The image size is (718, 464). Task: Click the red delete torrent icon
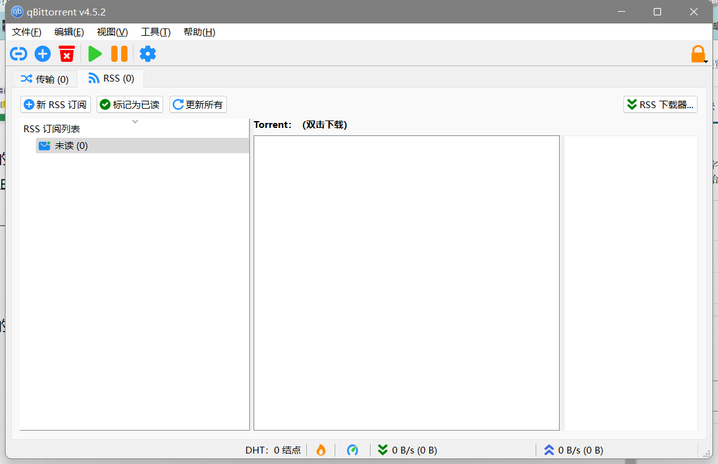point(67,54)
